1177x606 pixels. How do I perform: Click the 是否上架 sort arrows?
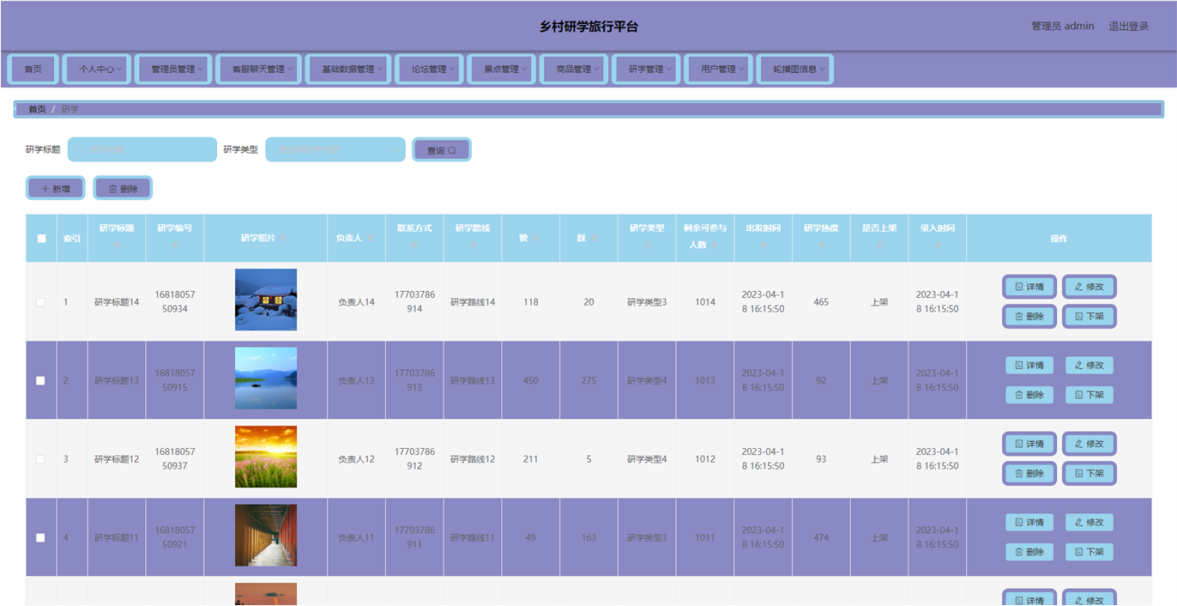tap(879, 245)
